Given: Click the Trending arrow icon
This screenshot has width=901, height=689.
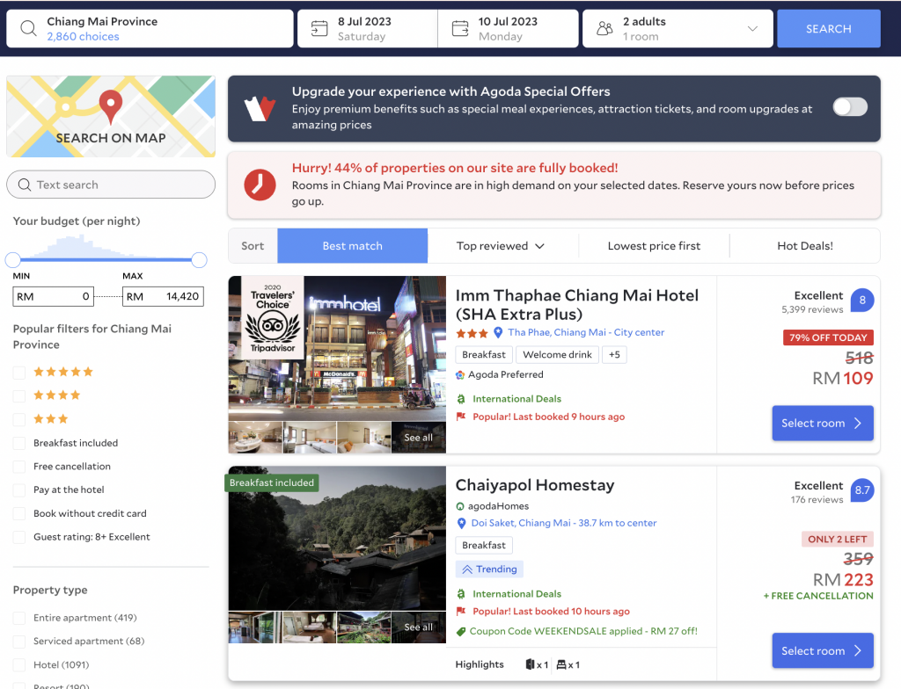Looking at the screenshot, I should click(x=467, y=569).
